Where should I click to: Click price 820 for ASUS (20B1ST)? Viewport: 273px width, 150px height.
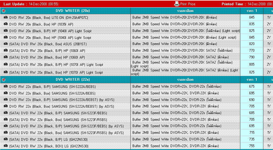click(x=252, y=44)
